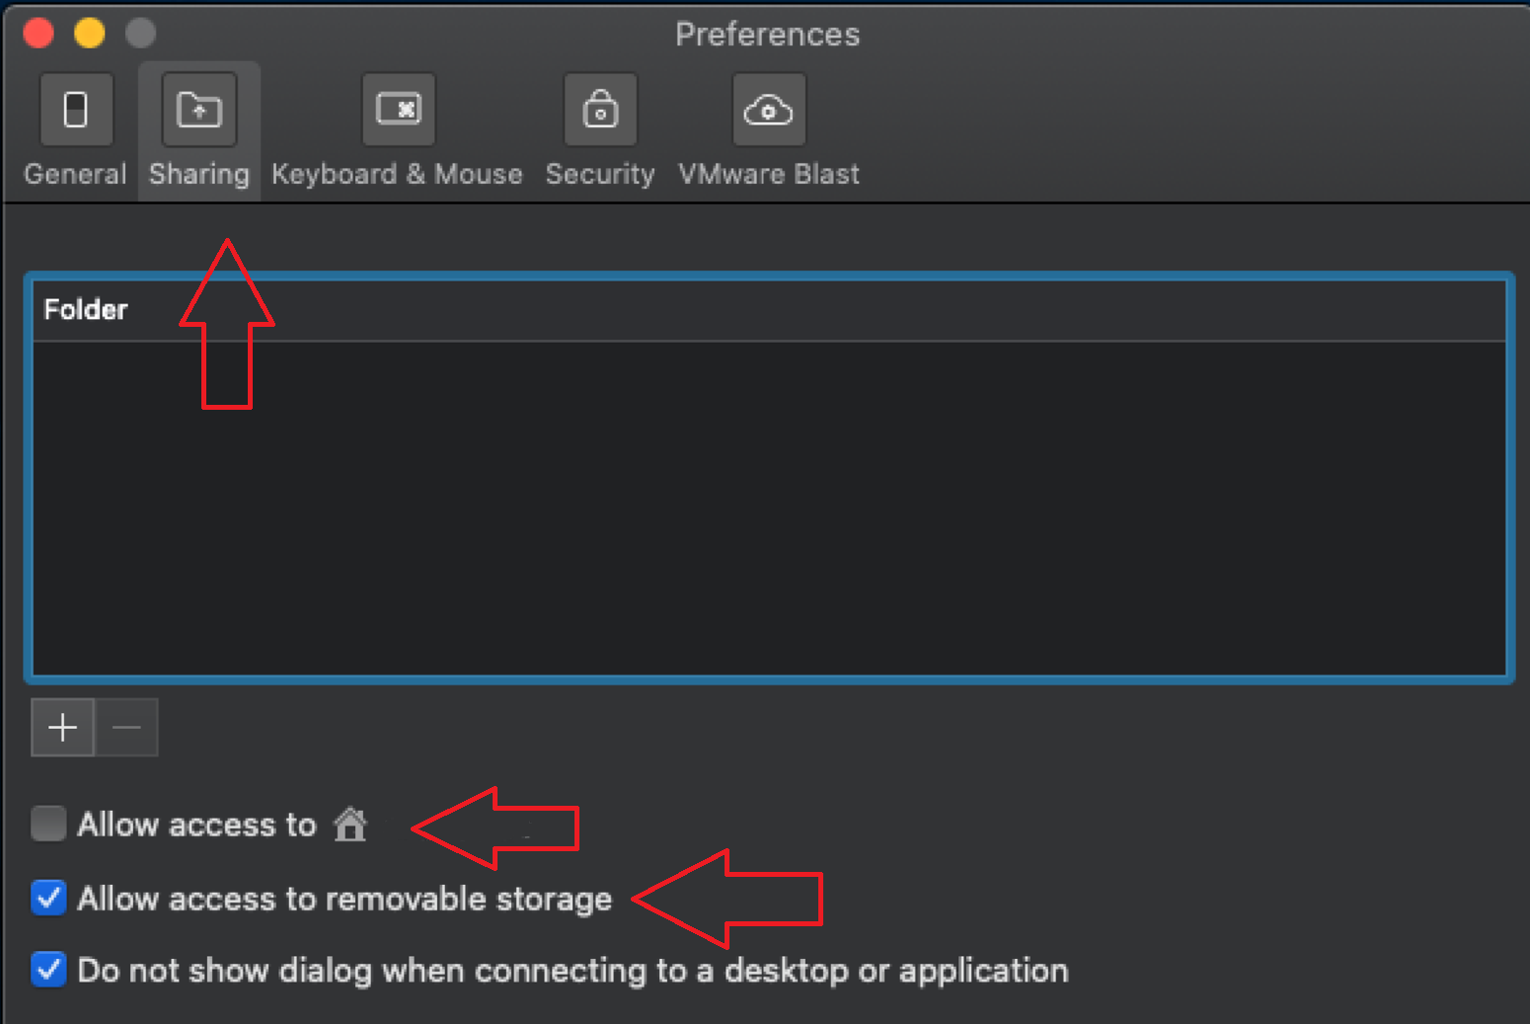Screen dimensions: 1530x1024
Task: Remove shared folder with minus button
Action: [x=126, y=728]
